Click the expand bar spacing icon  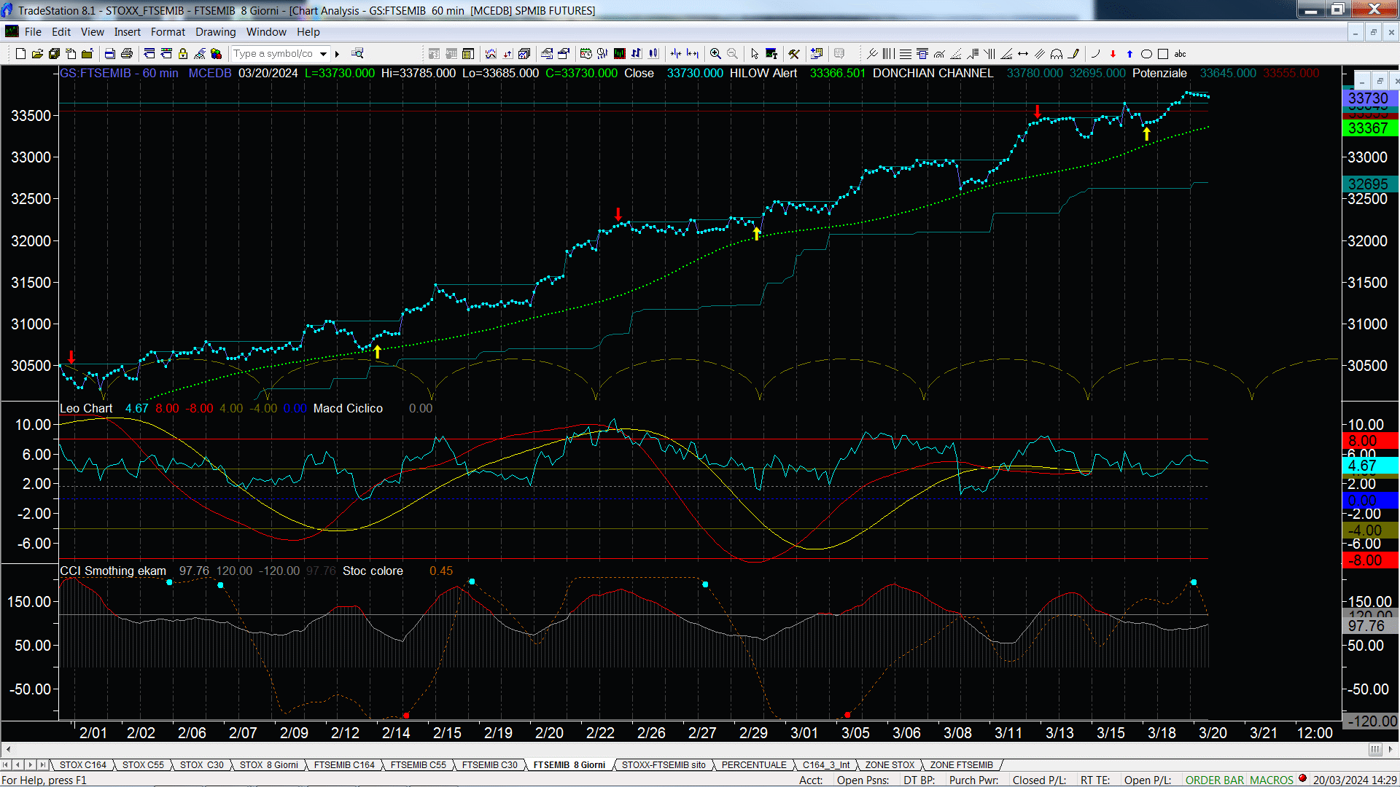click(693, 54)
